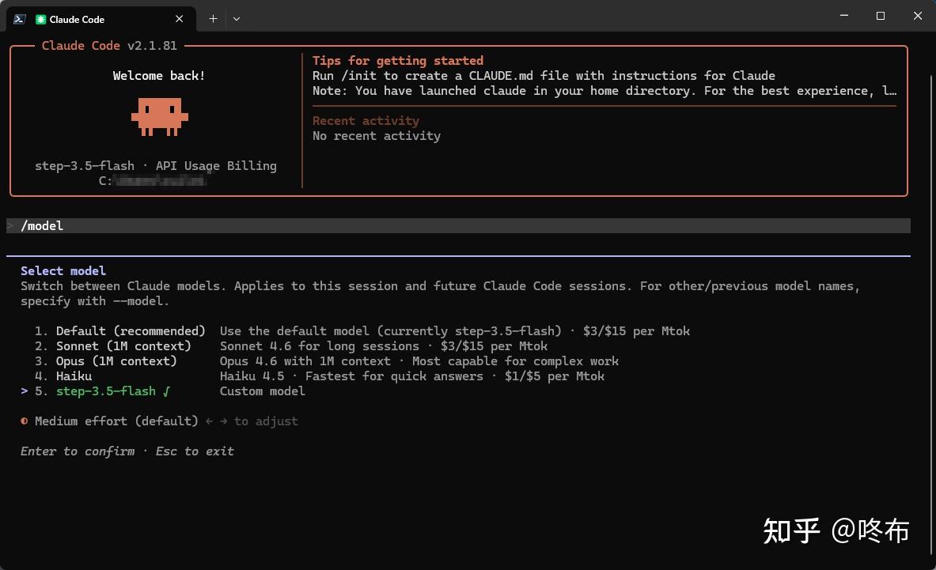Image resolution: width=936 pixels, height=570 pixels.
Task: Click the Opus 4.6 with 1M context description
Action: (419, 360)
